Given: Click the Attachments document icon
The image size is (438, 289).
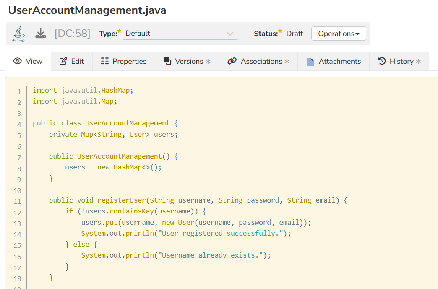Looking at the screenshot, I should pos(310,62).
